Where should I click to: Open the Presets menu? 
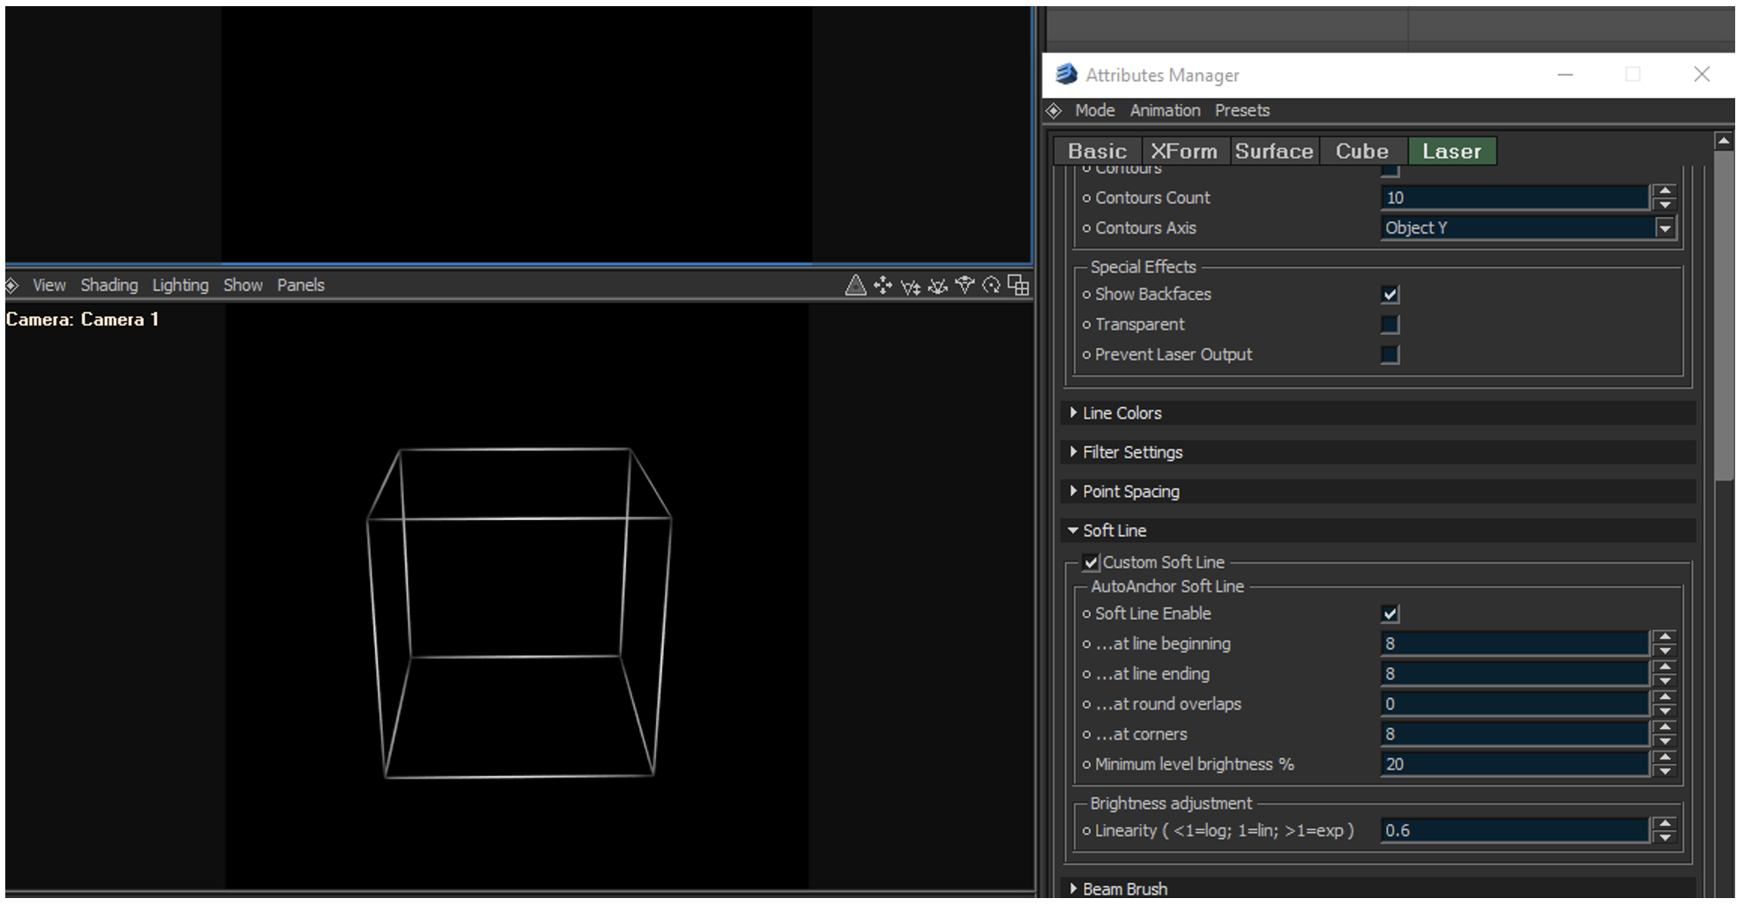pyautogui.click(x=1241, y=111)
